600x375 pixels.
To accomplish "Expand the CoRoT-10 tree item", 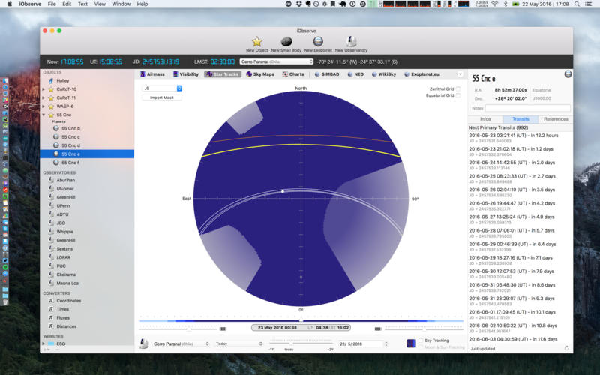I will pos(43,89).
